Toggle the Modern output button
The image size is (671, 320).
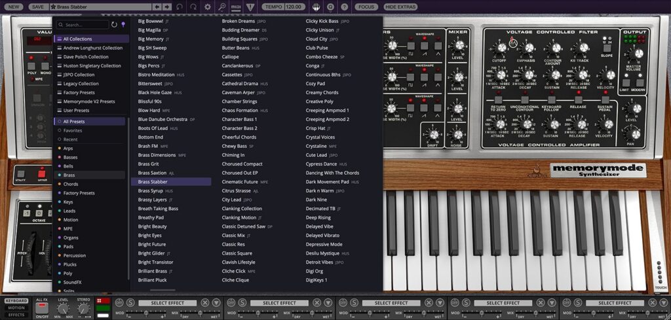pyautogui.click(x=640, y=83)
